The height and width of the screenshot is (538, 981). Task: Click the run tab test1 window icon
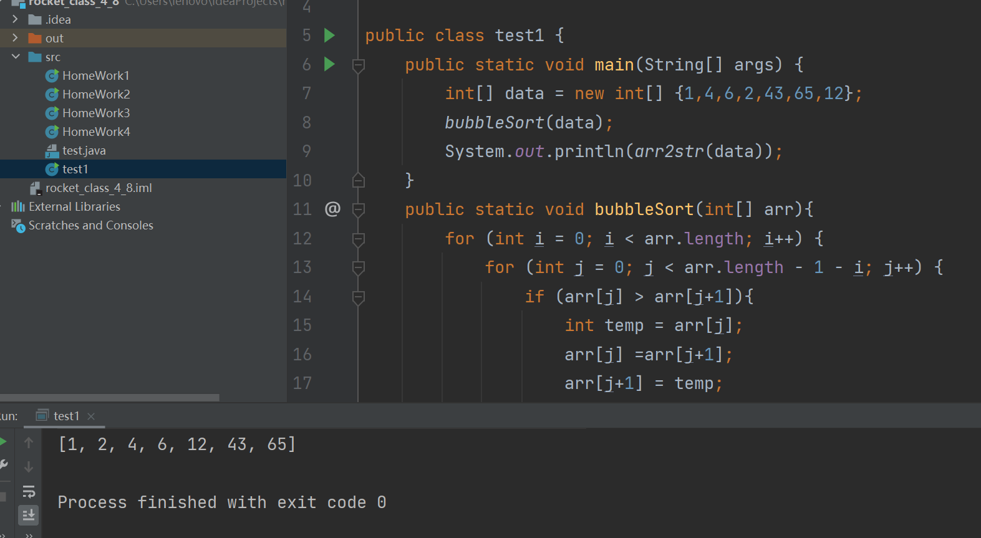(x=42, y=415)
